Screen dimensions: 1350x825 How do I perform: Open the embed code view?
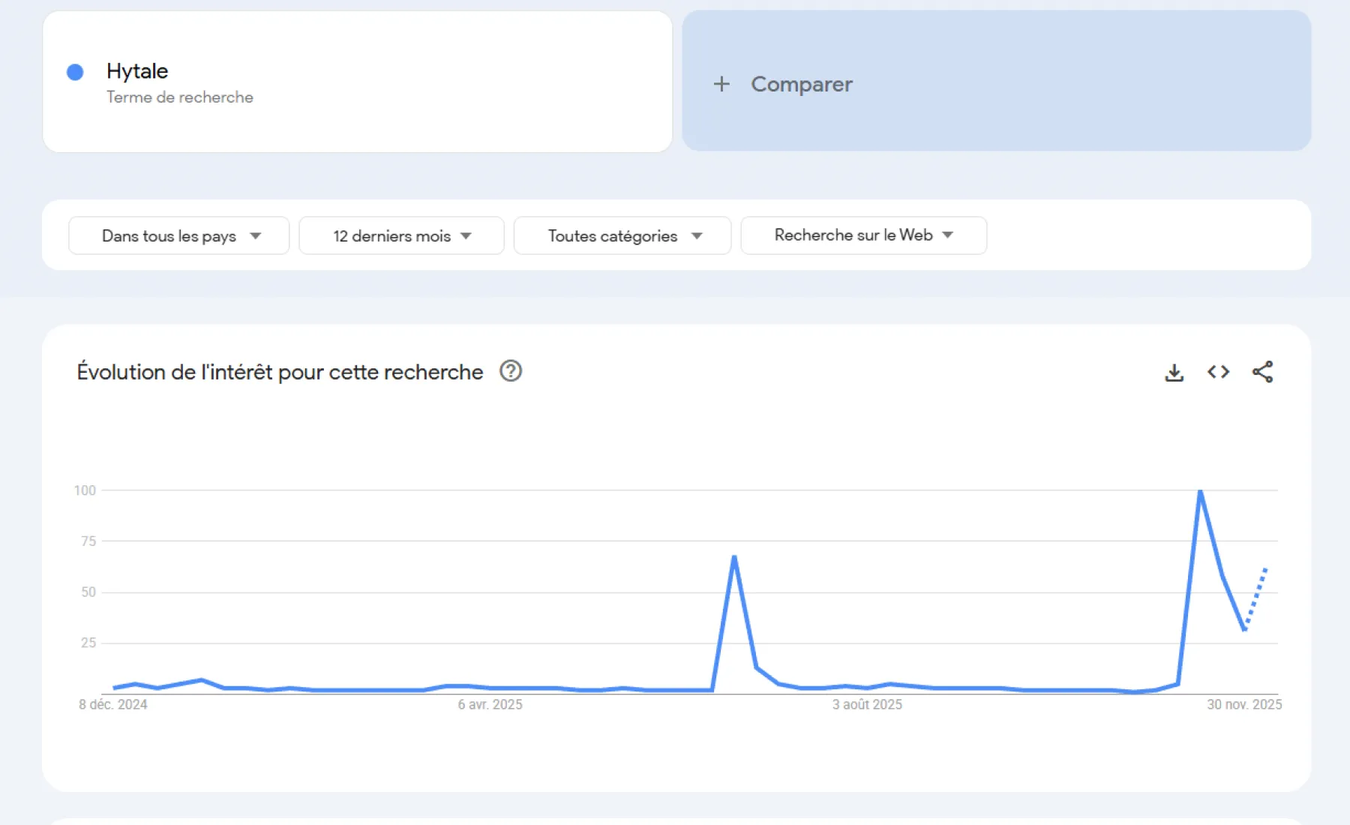[x=1218, y=371]
